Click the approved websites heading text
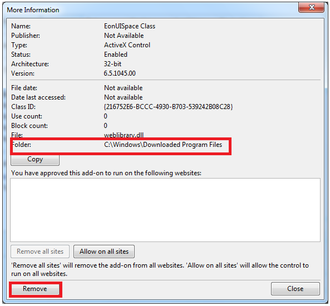The image size is (330, 306). pyautogui.click(x=106, y=173)
